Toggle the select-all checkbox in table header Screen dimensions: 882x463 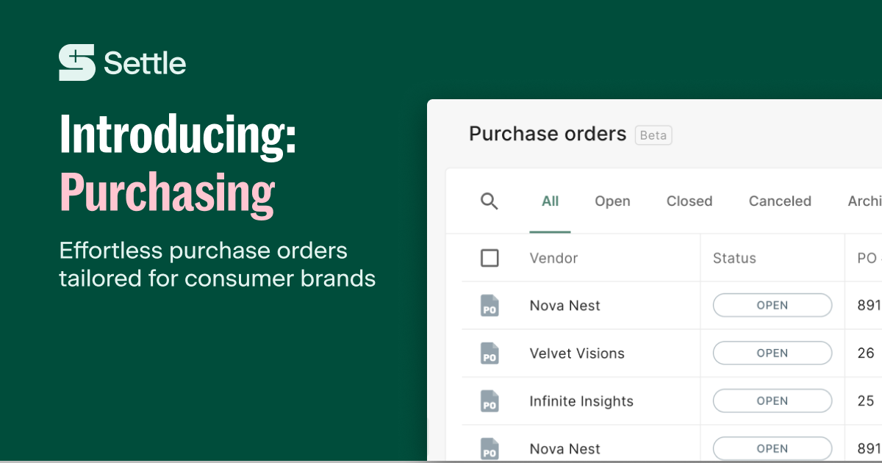coord(490,258)
